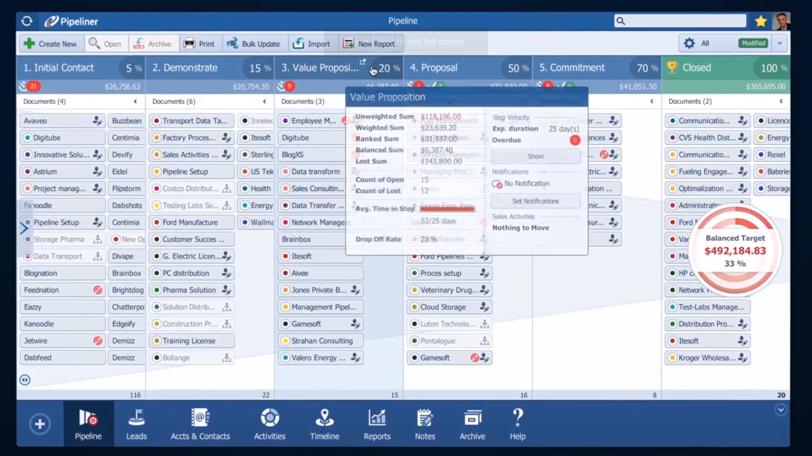Open the Notes view
This screenshot has width=812, height=456.
[425, 424]
